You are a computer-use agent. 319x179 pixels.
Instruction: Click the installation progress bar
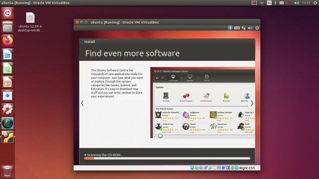click(x=167, y=158)
